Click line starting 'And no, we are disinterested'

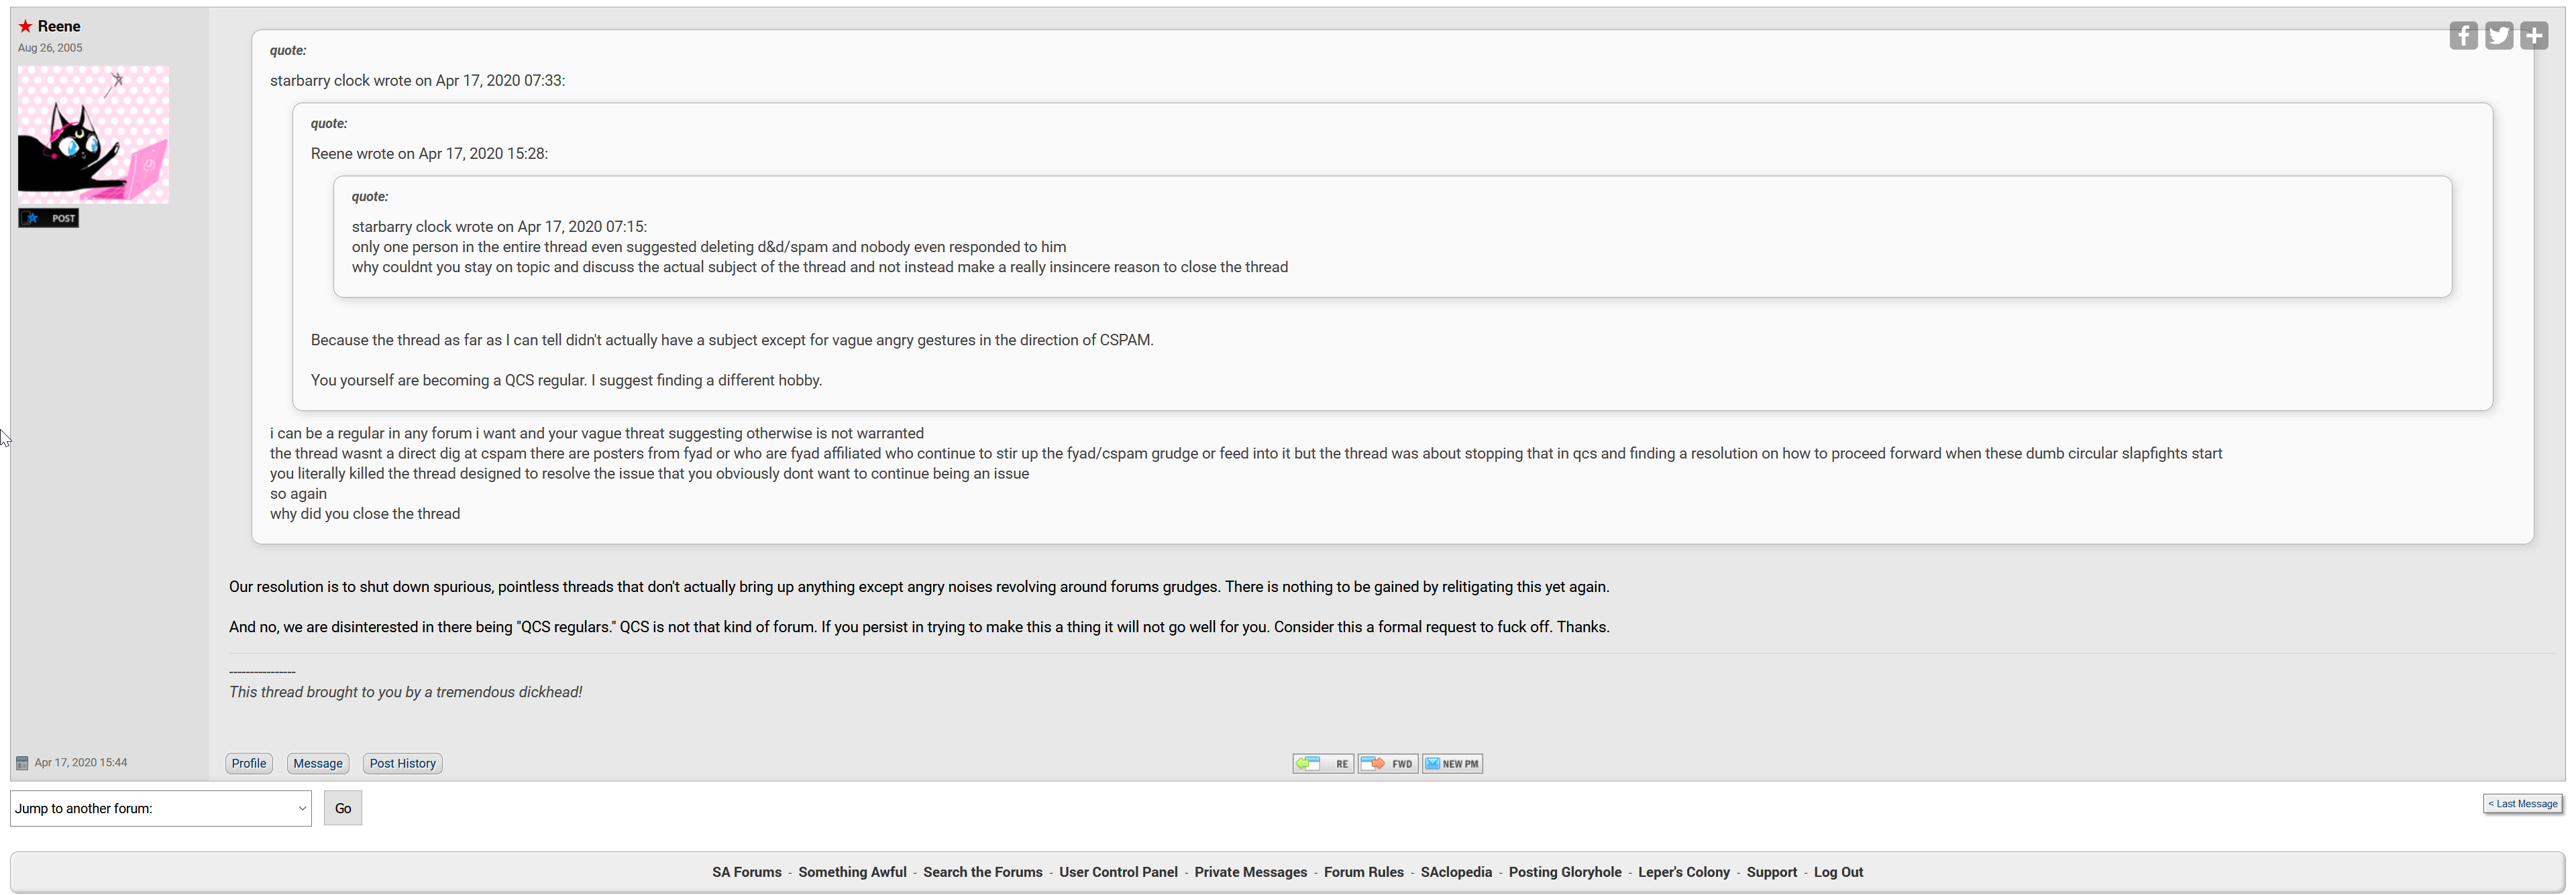(919, 628)
